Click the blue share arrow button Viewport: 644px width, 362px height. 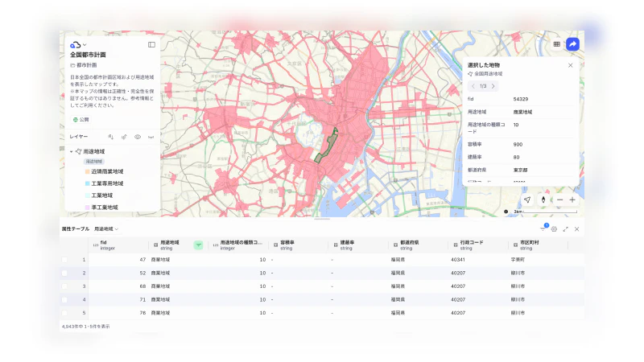click(572, 44)
